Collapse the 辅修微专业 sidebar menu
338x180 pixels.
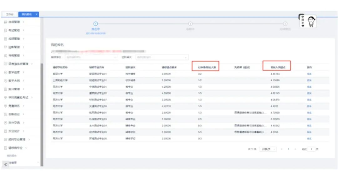pyautogui.click(x=26, y=148)
